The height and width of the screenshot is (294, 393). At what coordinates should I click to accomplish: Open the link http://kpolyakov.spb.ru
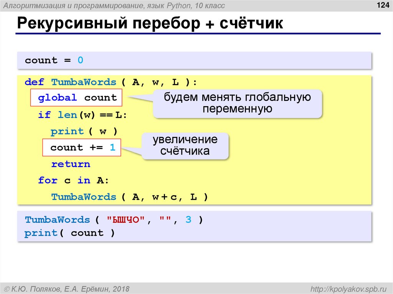click(348, 289)
